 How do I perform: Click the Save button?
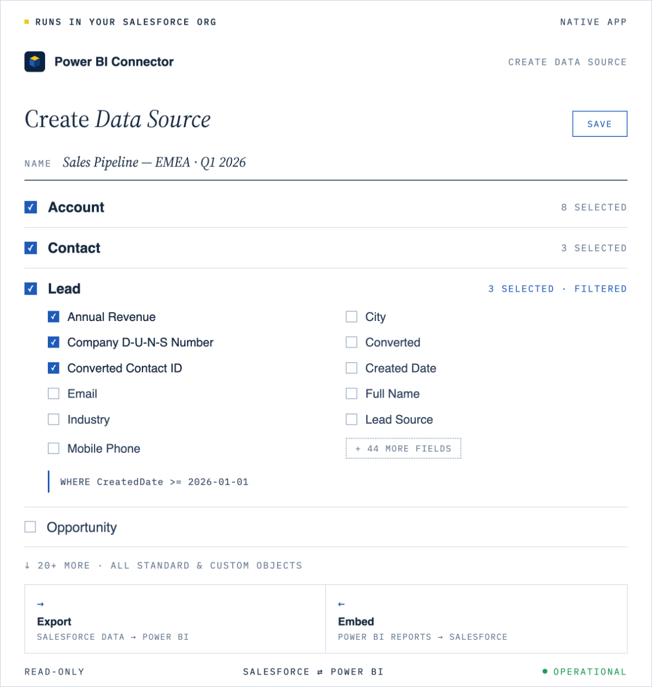pyautogui.click(x=600, y=124)
